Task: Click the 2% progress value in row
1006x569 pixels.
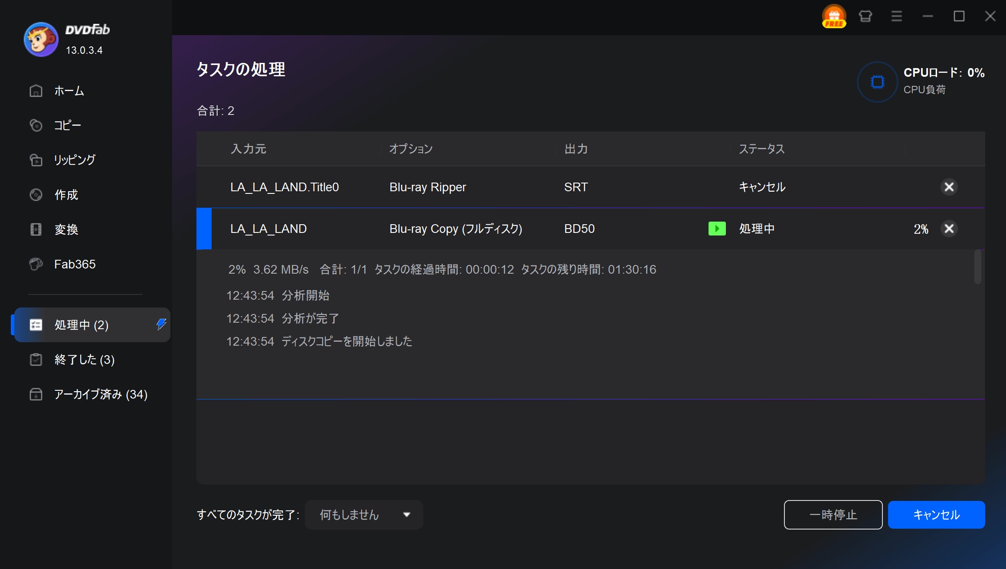Action: [921, 229]
